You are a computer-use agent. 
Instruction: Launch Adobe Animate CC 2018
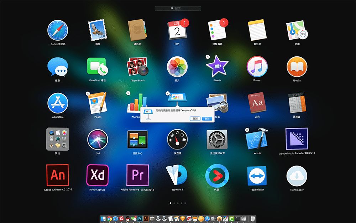[x=58, y=175]
